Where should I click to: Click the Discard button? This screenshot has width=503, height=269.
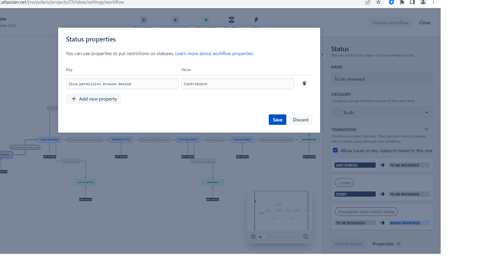(300, 120)
